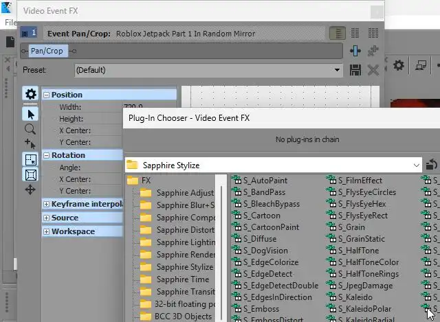Viewport: 440px width, 322px height.
Task: Open the Sapphire Lighting folder
Action: point(177,242)
